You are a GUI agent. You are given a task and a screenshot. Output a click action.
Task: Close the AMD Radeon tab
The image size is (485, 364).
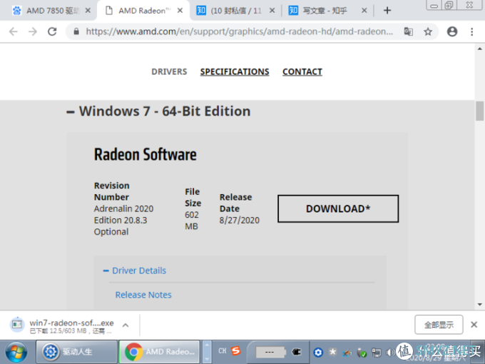click(180, 11)
